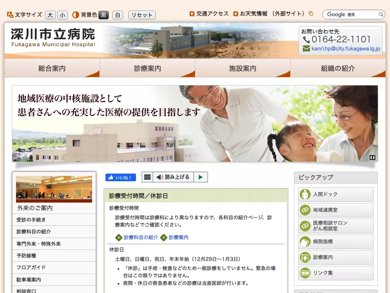Open the 総合案内 menu
The height and width of the screenshot is (293, 390).
point(52,68)
